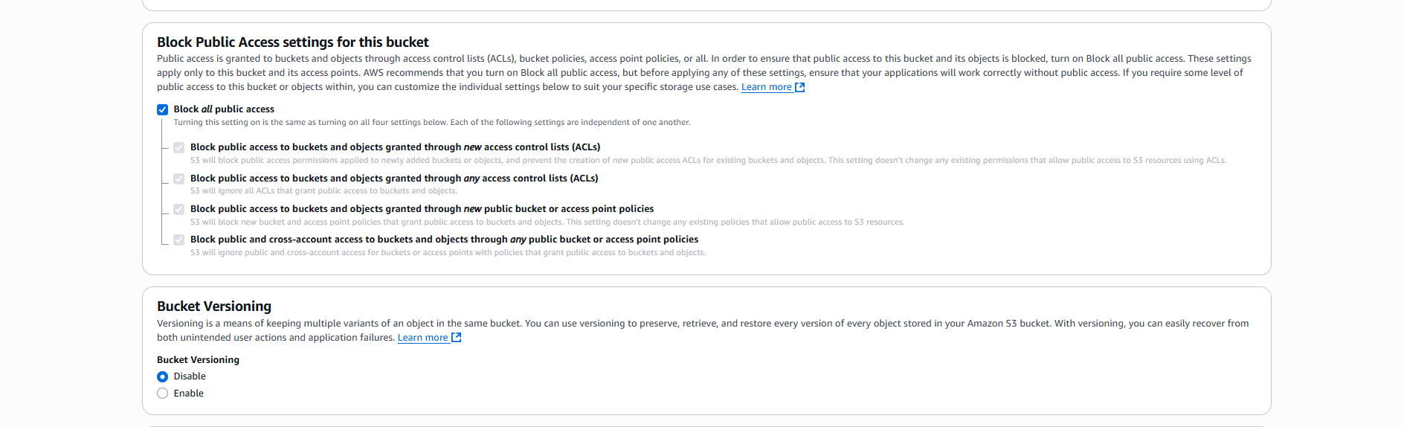Open Learn more link for Bucket Versioning
The width and height of the screenshot is (1404, 427).
pos(422,338)
